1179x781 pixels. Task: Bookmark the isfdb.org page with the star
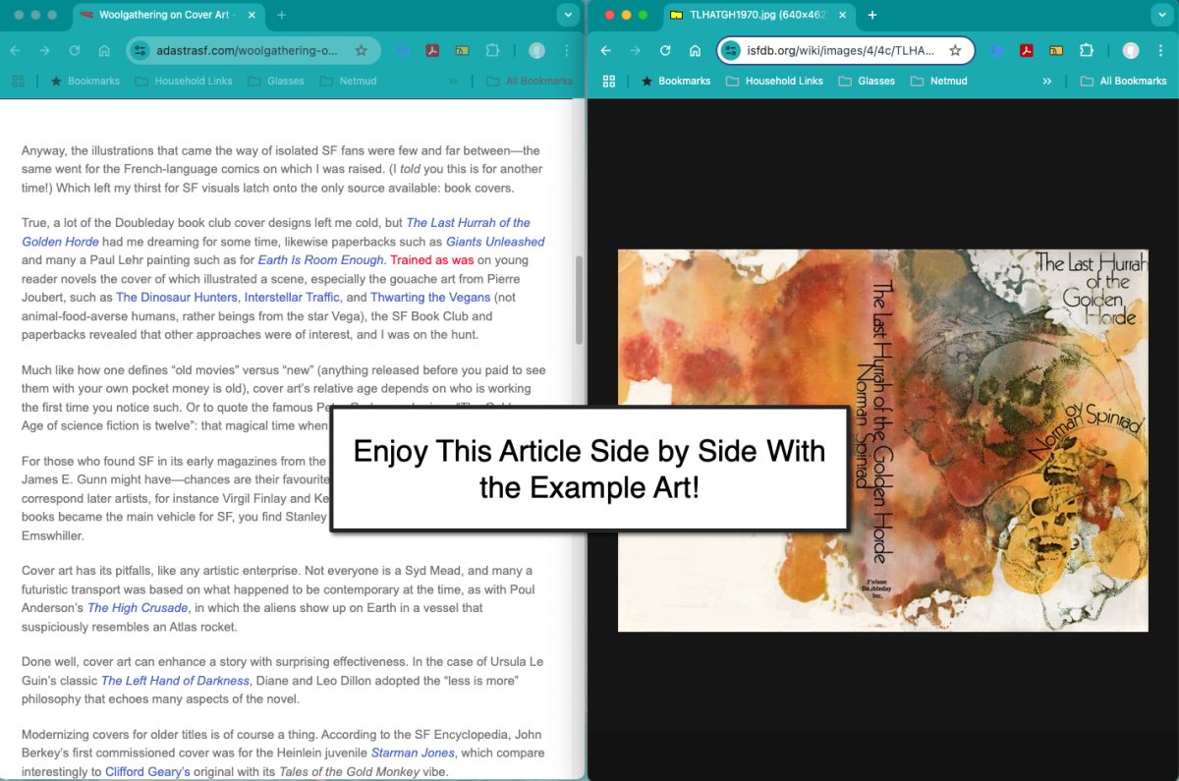tap(955, 51)
